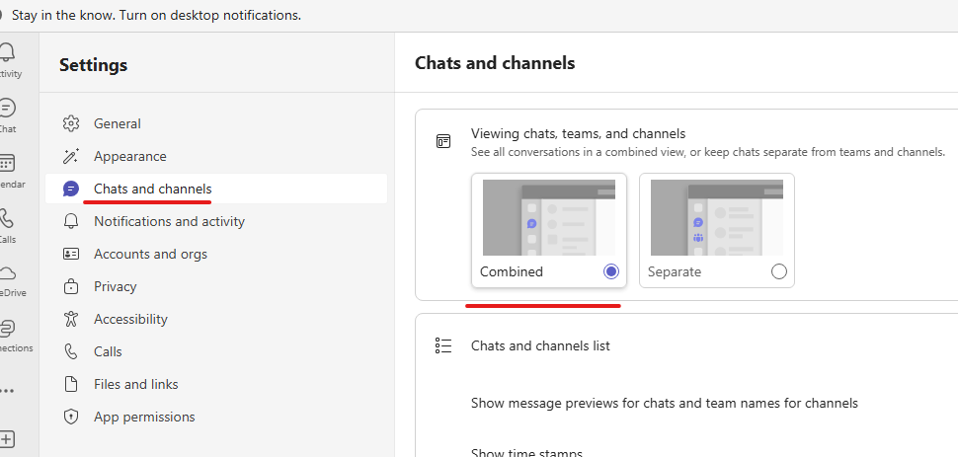Click the Chats and channels list icon

[443, 345]
